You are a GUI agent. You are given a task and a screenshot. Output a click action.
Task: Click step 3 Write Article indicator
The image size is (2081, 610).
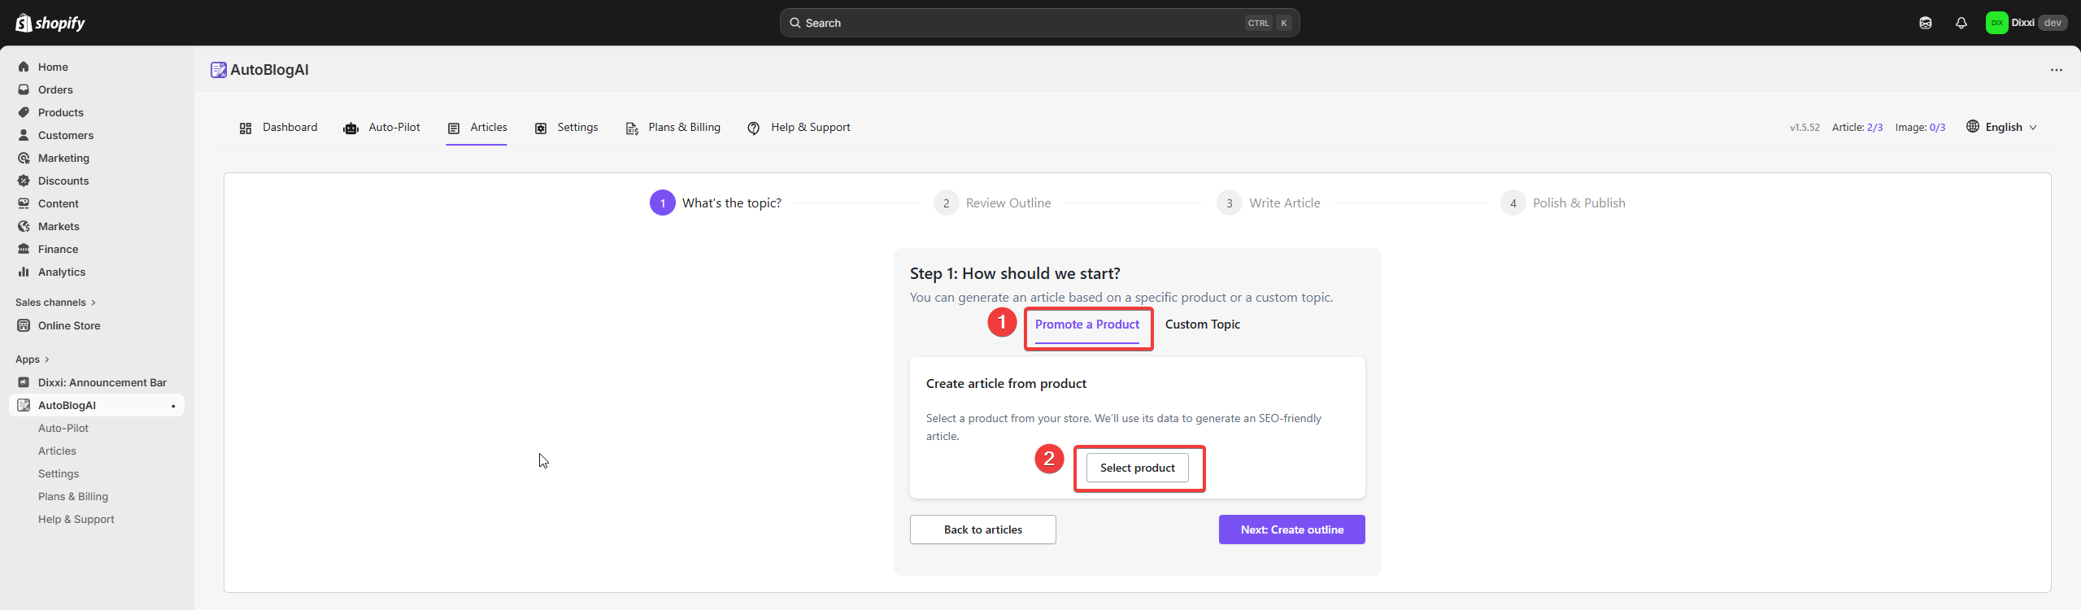[1269, 203]
